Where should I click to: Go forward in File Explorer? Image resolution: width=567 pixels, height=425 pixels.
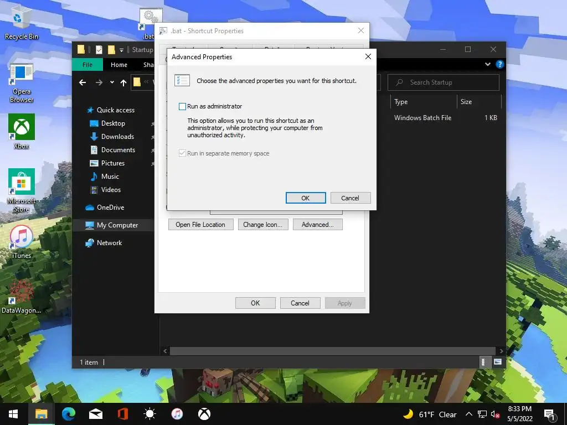coord(99,83)
